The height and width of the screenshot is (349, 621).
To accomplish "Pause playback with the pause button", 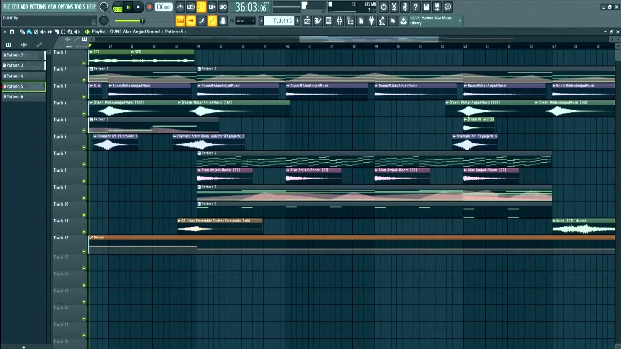I will (128, 7).
